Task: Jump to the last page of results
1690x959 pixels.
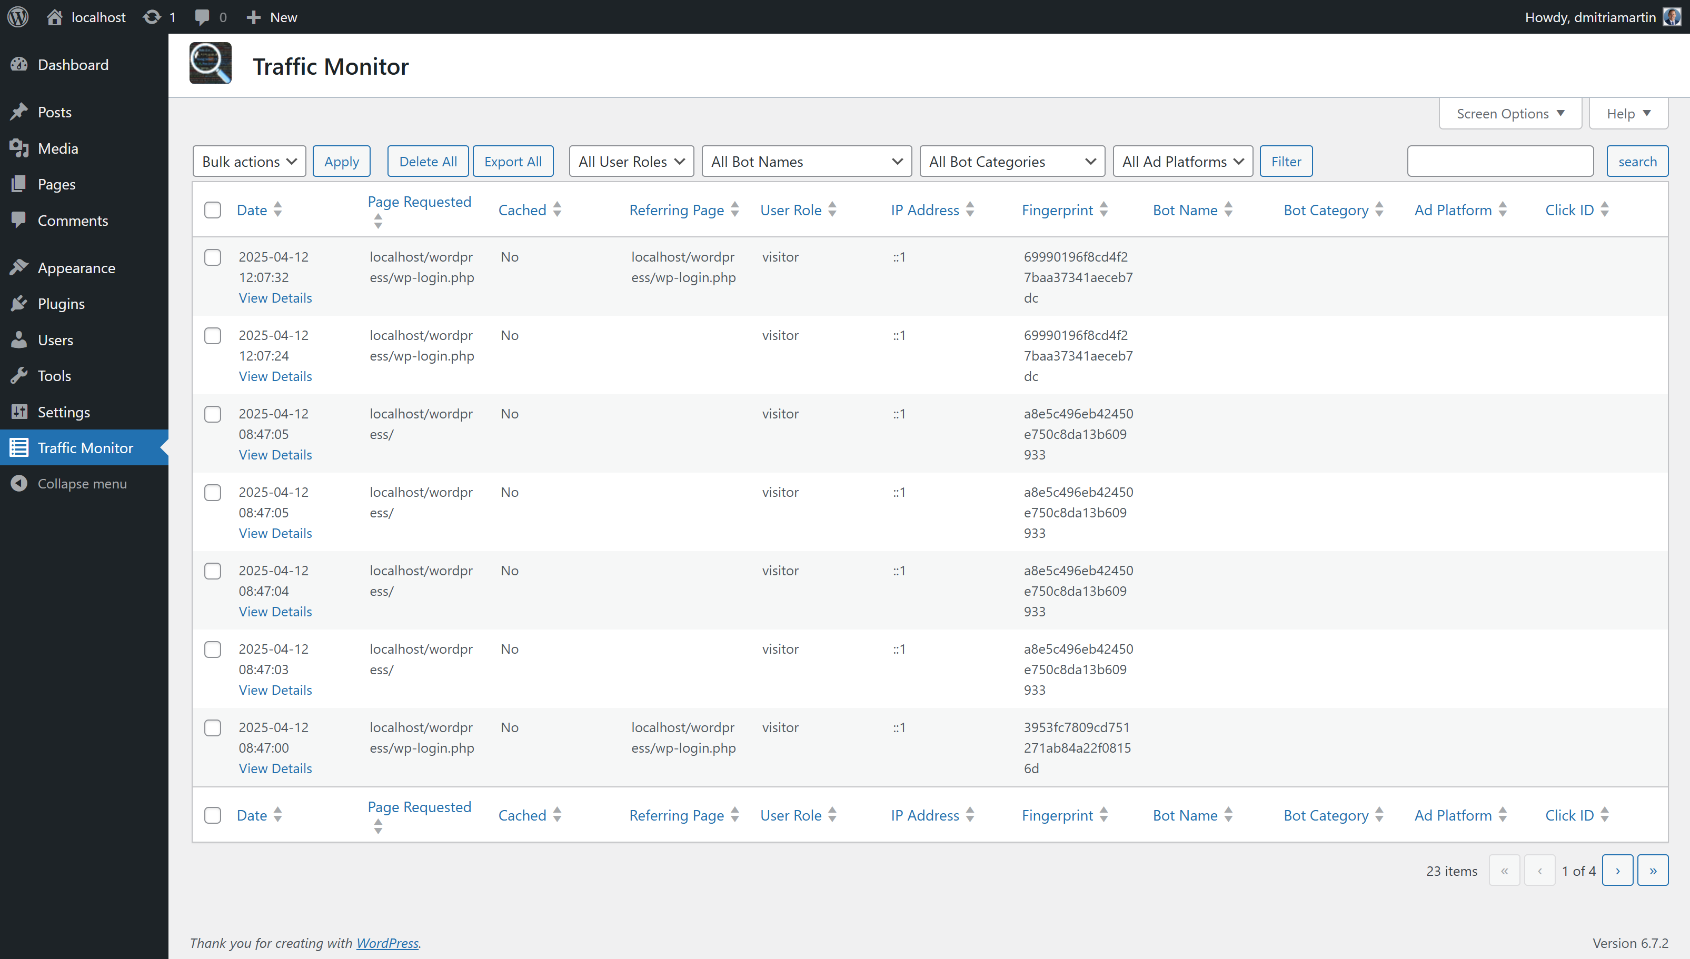Action: 1653,870
